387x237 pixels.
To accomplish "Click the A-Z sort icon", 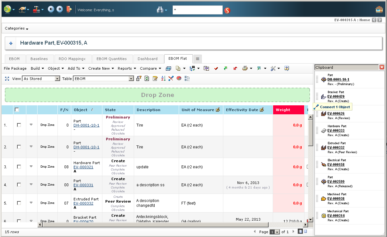I will point(163,79).
